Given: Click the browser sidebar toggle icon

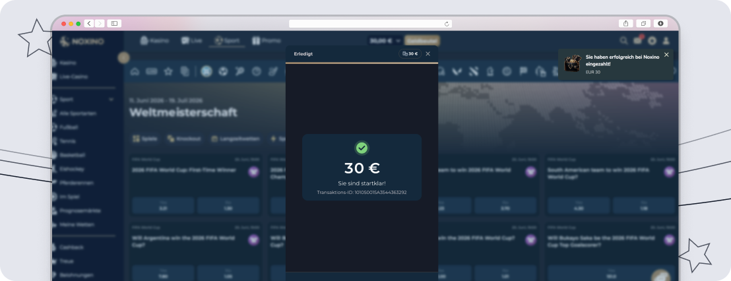Looking at the screenshot, I should [x=114, y=23].
